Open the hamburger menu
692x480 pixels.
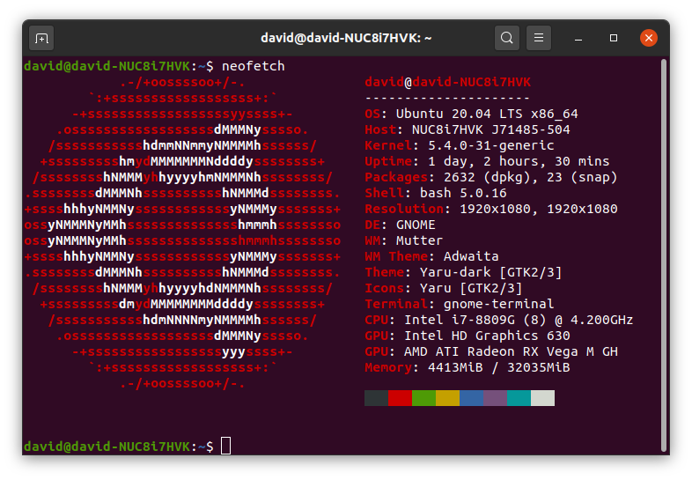pos(539,38)
